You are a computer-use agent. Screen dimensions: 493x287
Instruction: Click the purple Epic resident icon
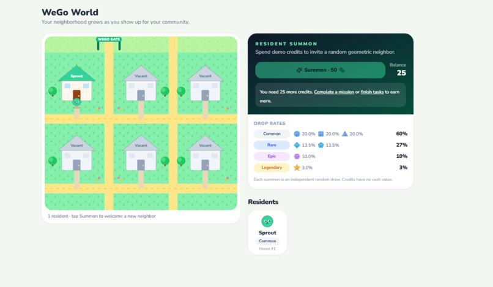point(297,157)
